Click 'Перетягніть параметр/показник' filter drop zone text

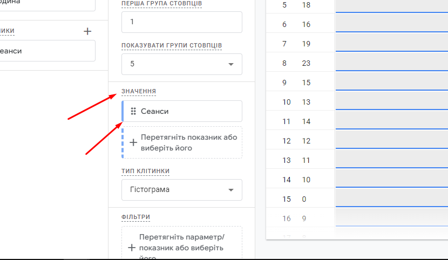(181, 243)
